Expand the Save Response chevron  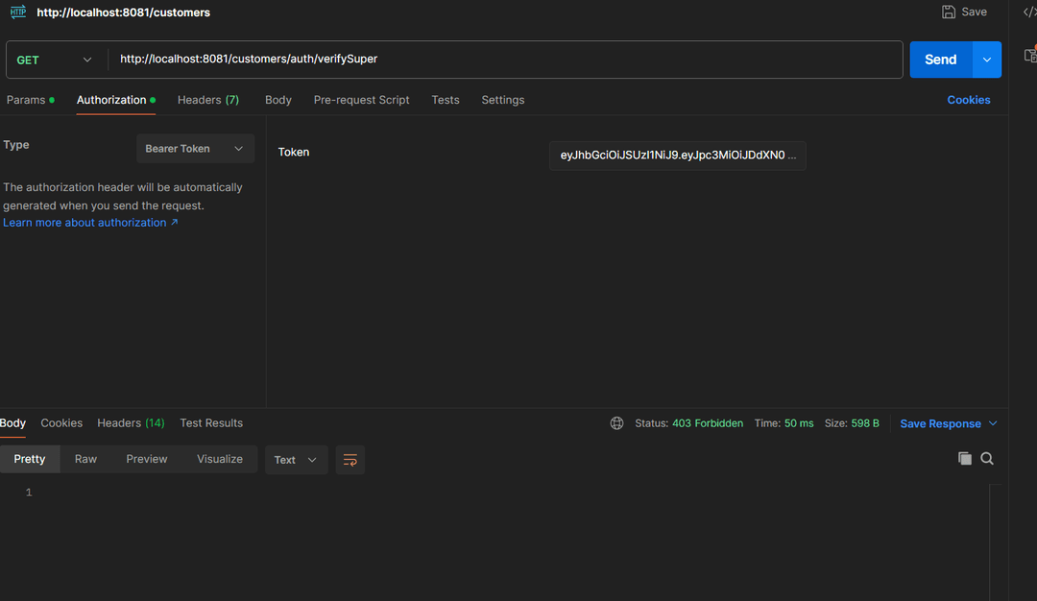click(993, 423)
